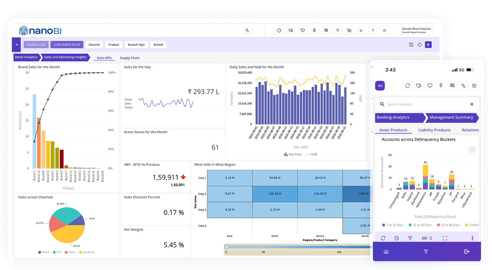492x270 pixels.
Task: Open the tags icon in desktop toolbar
Action: tap(291, 30)
